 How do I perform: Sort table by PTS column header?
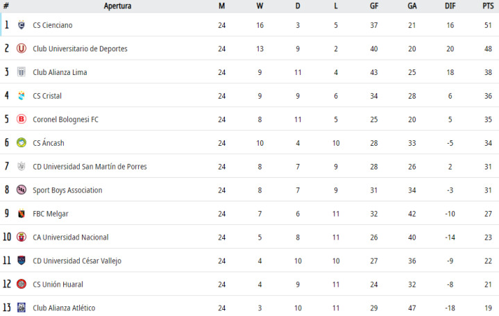pos(488,6)
